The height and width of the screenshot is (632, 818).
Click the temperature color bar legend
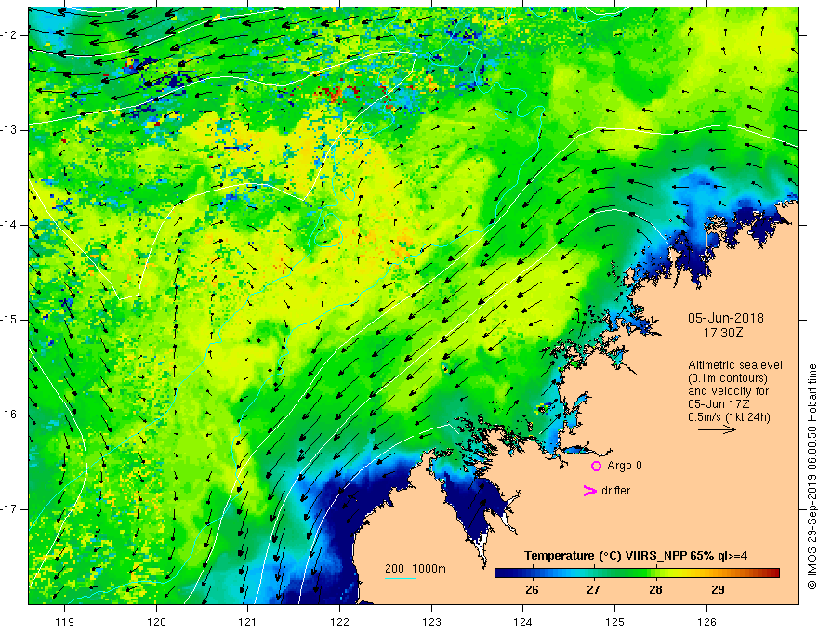637,573
